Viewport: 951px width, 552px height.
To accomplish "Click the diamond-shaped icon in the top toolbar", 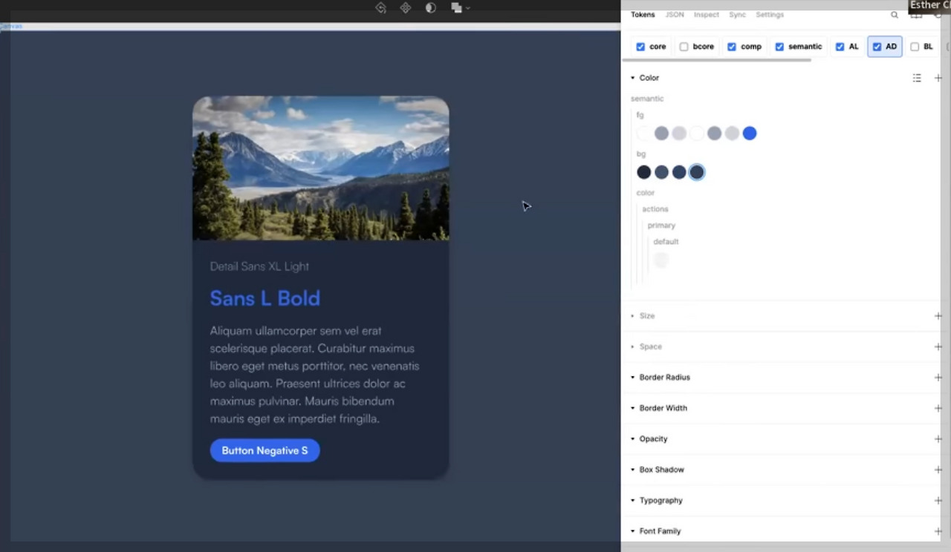I will coord(406,7).
